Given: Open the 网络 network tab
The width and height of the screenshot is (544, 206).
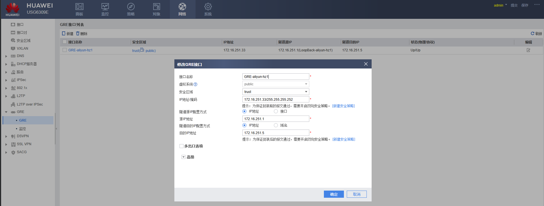Looking at the screenshot, I should pyautogui.click(x=182, y=9).
